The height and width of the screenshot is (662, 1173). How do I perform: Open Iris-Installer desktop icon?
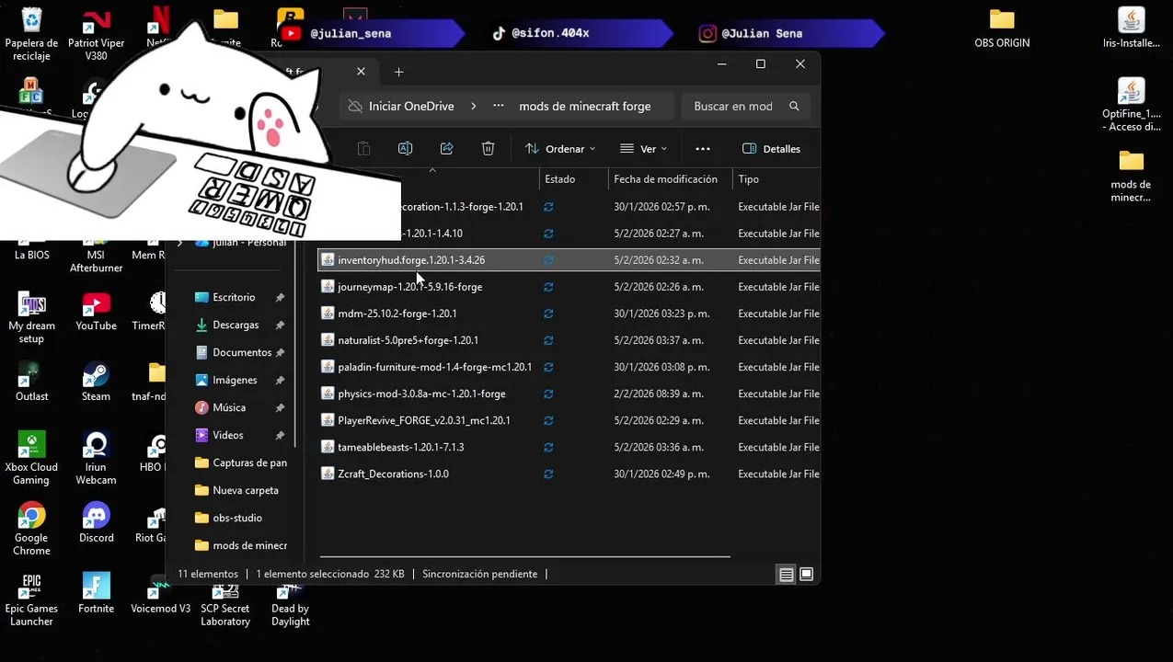(x=1131, y=28)
